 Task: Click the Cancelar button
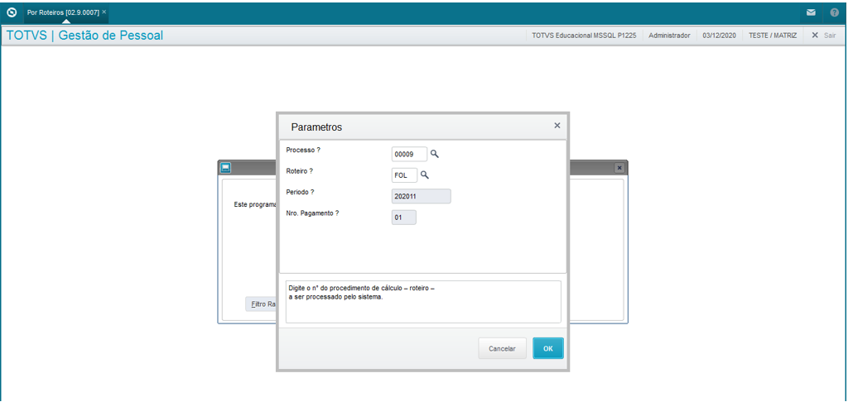(502, 349)
